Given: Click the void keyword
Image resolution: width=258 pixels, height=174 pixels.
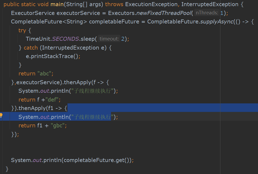Looking at the screenshot, I should [43, 4].
